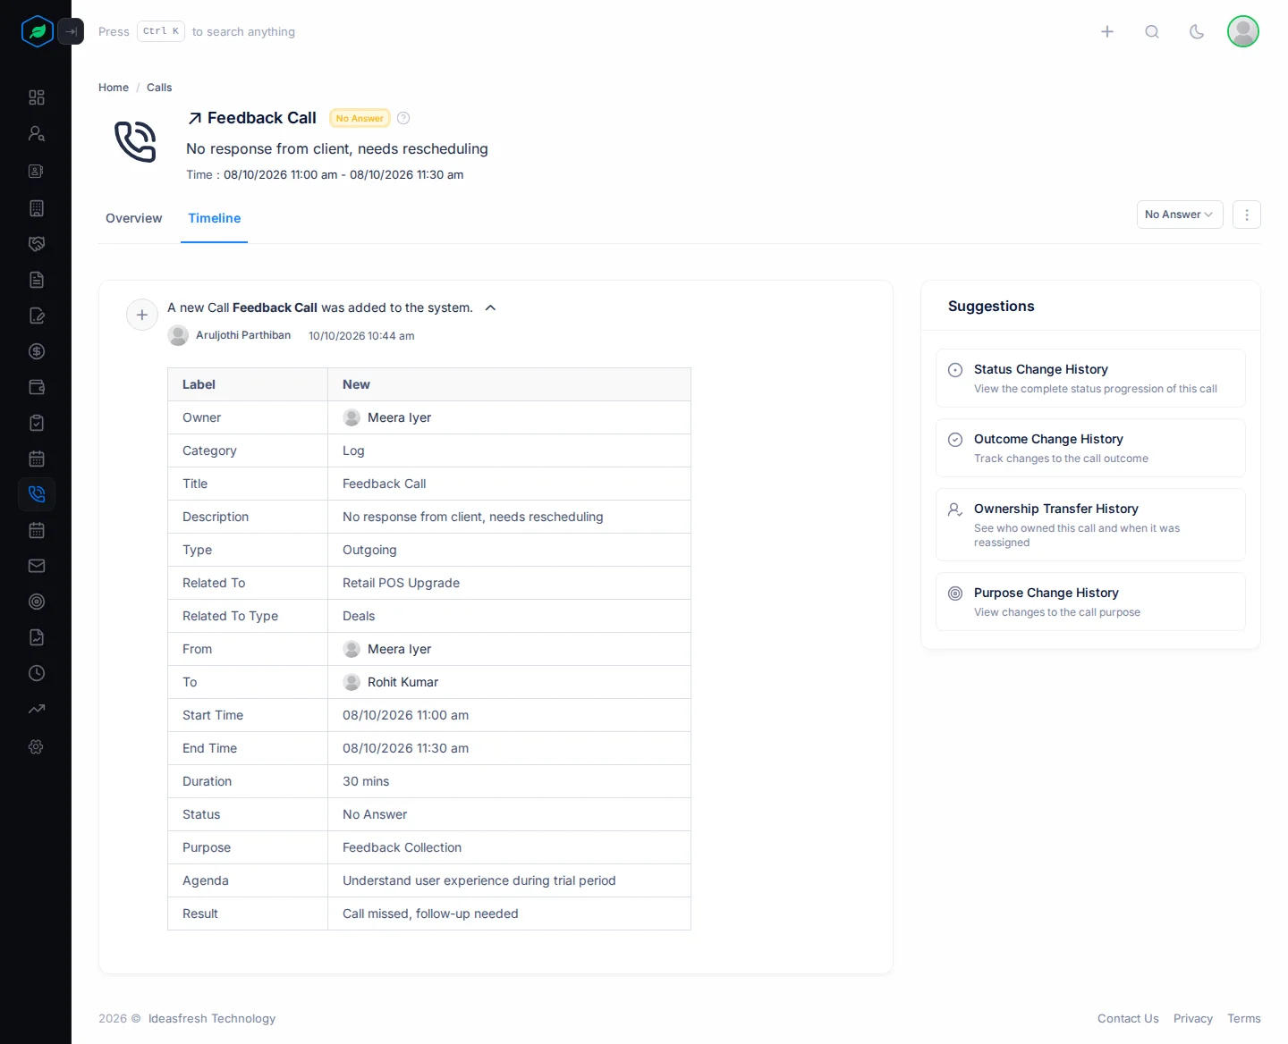Open the wallet sidebar icon
This screenshot has height=1044, width=1288.
click(x=37, y=387)
